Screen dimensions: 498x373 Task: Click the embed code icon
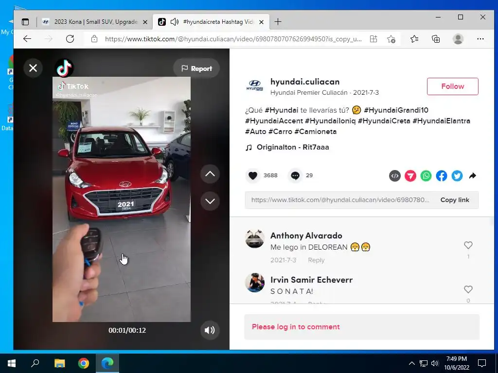[395, 176]
